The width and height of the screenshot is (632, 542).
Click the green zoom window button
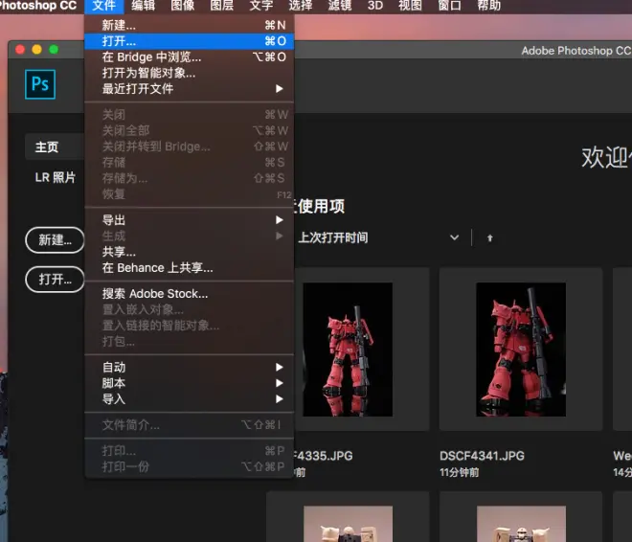pos(54,50)
